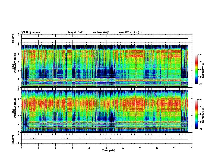The height and width of the screenshot is (166, 215).
Task: Click the "3" tick on the time axis
Action: coord(72,148)
